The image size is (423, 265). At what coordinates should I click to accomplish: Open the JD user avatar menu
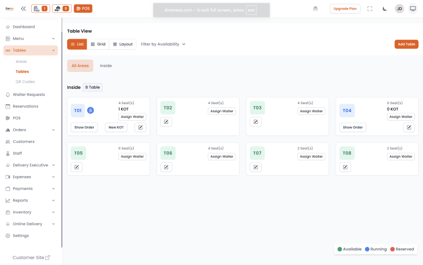pos(399,8)
